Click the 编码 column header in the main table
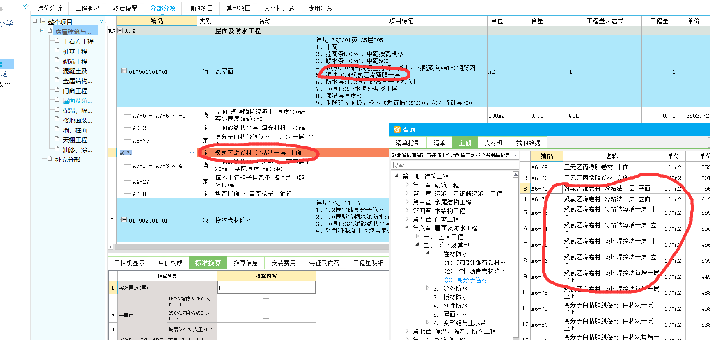Image resolution: width=710 pixels, height=340 pixels. click(x=157, y=21)
